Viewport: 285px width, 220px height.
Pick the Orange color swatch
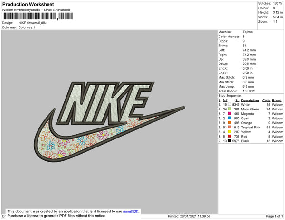(230, 123)
